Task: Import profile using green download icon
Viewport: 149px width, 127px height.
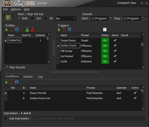Action: [27, 30]
